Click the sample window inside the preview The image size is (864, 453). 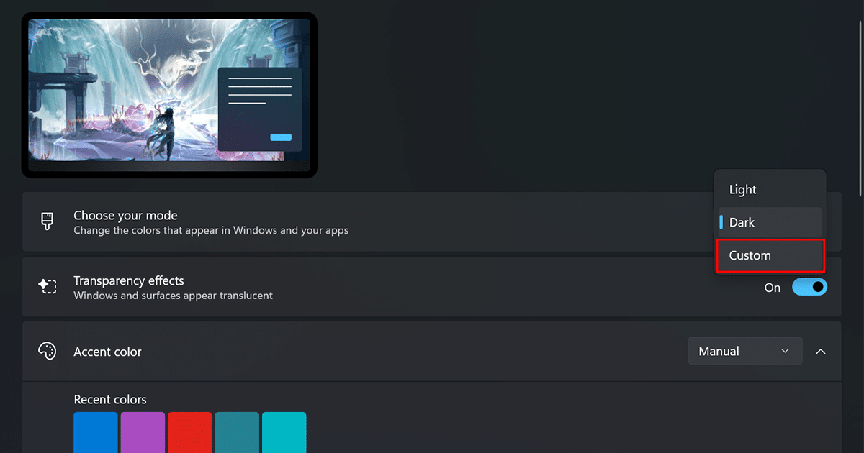click(260, 109)
